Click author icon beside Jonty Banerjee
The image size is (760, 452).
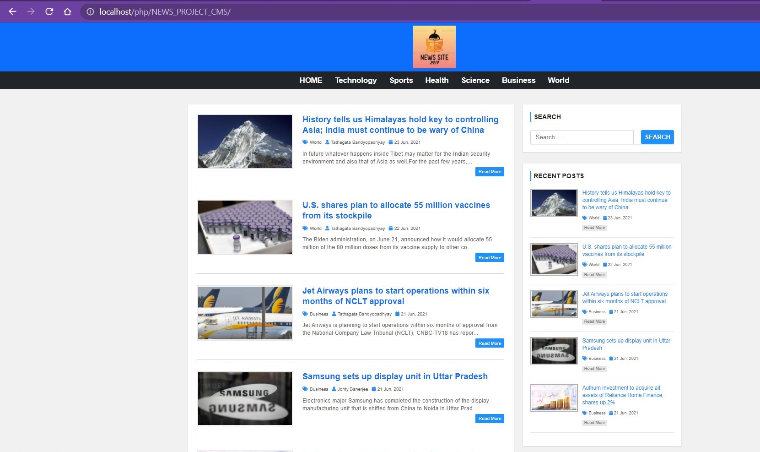pos(334,389)
